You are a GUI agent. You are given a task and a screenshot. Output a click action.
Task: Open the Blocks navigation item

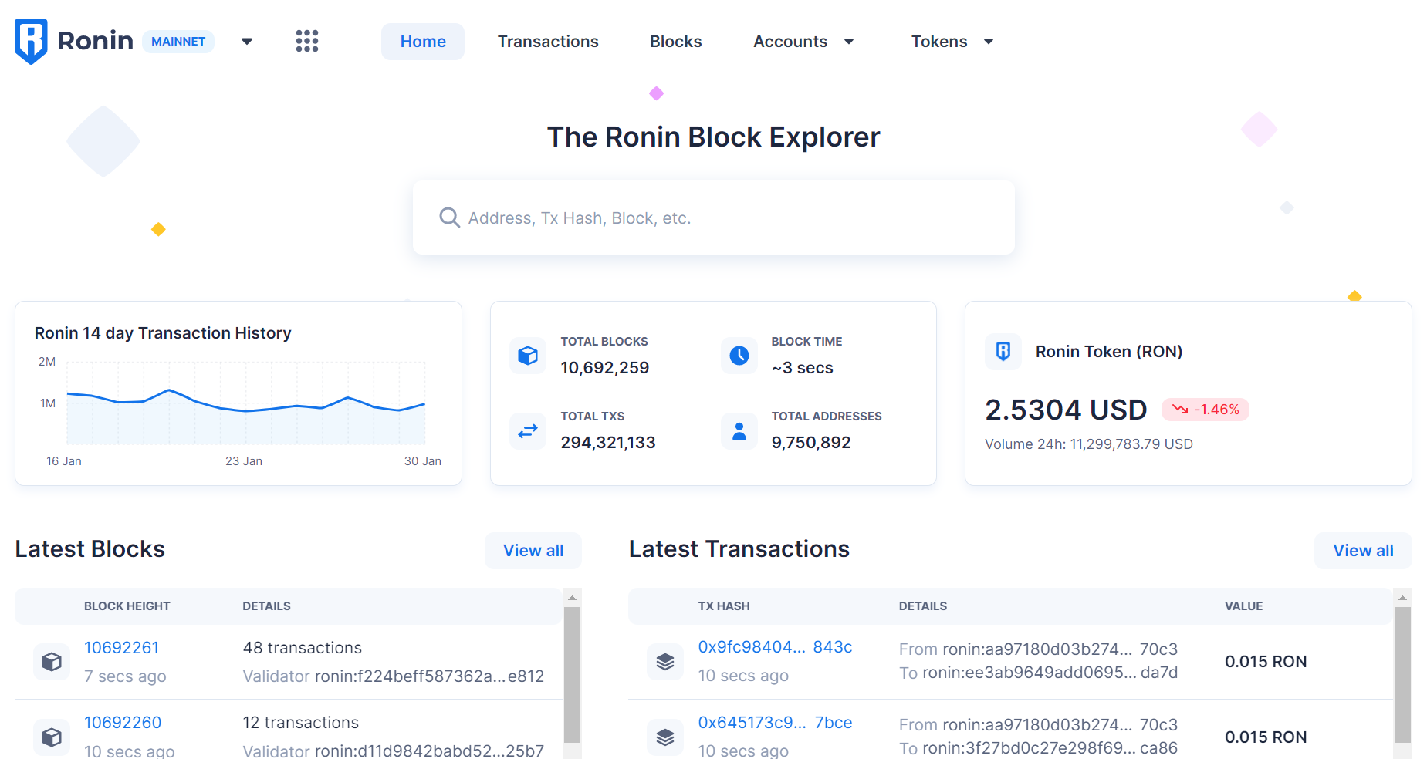pos(675,42)
